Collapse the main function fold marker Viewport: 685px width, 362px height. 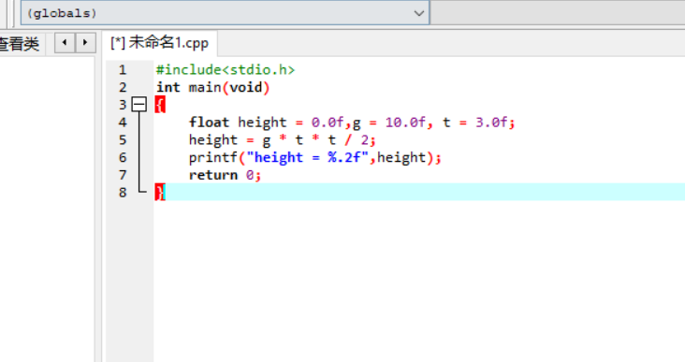tap(138, 105)
